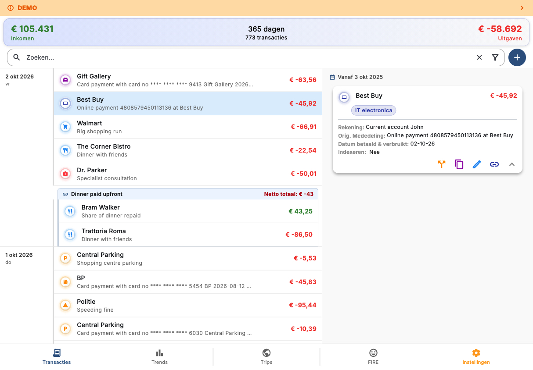Edit the Best Buy transaction with the pencil icon
The height and width of the screenshot is (370, 533).
[x=477, y=164]
